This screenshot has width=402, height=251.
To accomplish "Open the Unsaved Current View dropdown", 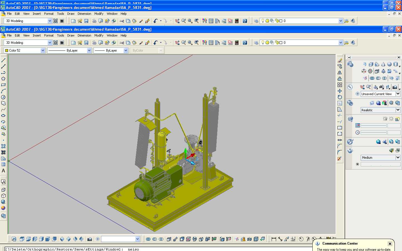I will (398, 94).
